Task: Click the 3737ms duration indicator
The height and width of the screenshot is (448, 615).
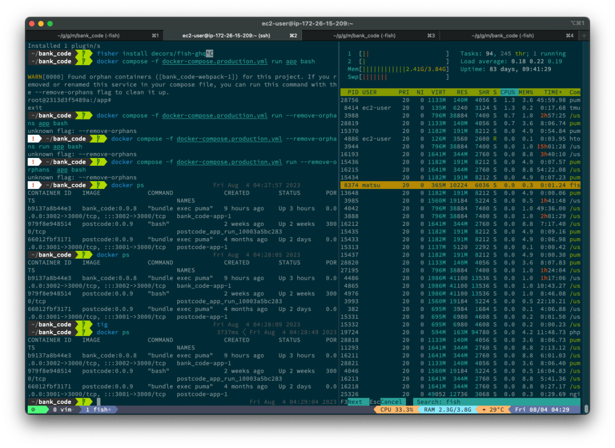Action: click(229, 332)
